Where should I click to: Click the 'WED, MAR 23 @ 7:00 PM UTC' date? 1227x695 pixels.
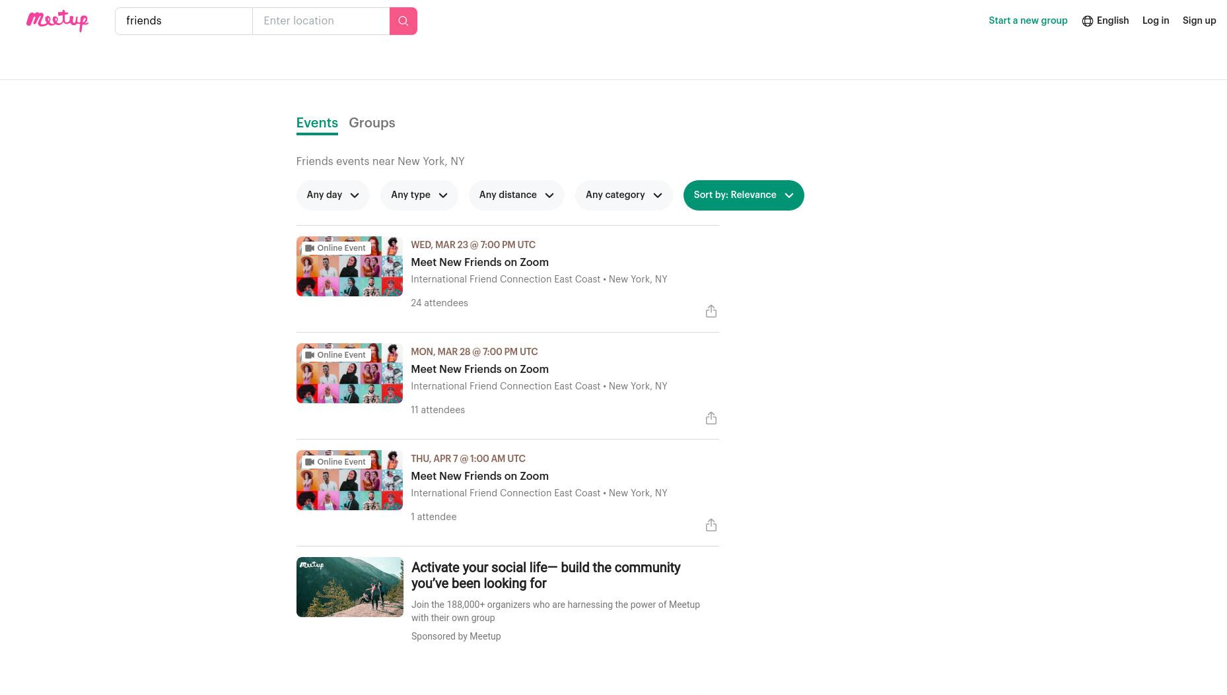click(x=473, y=245)
